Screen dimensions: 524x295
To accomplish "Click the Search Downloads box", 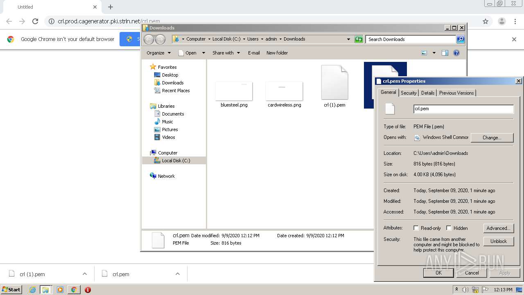I will 411,39.
